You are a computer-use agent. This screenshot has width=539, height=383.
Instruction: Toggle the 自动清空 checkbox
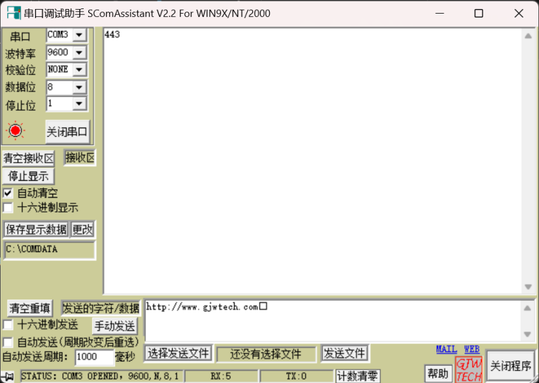pos(8,193)
